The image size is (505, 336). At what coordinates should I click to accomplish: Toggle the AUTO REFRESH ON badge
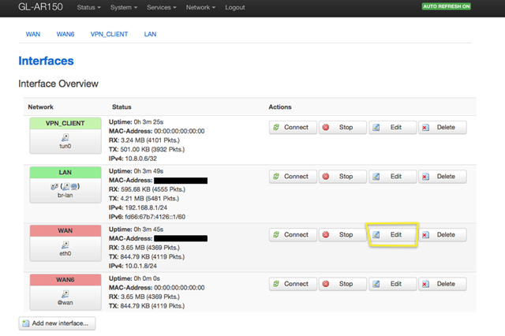[446, 6]
